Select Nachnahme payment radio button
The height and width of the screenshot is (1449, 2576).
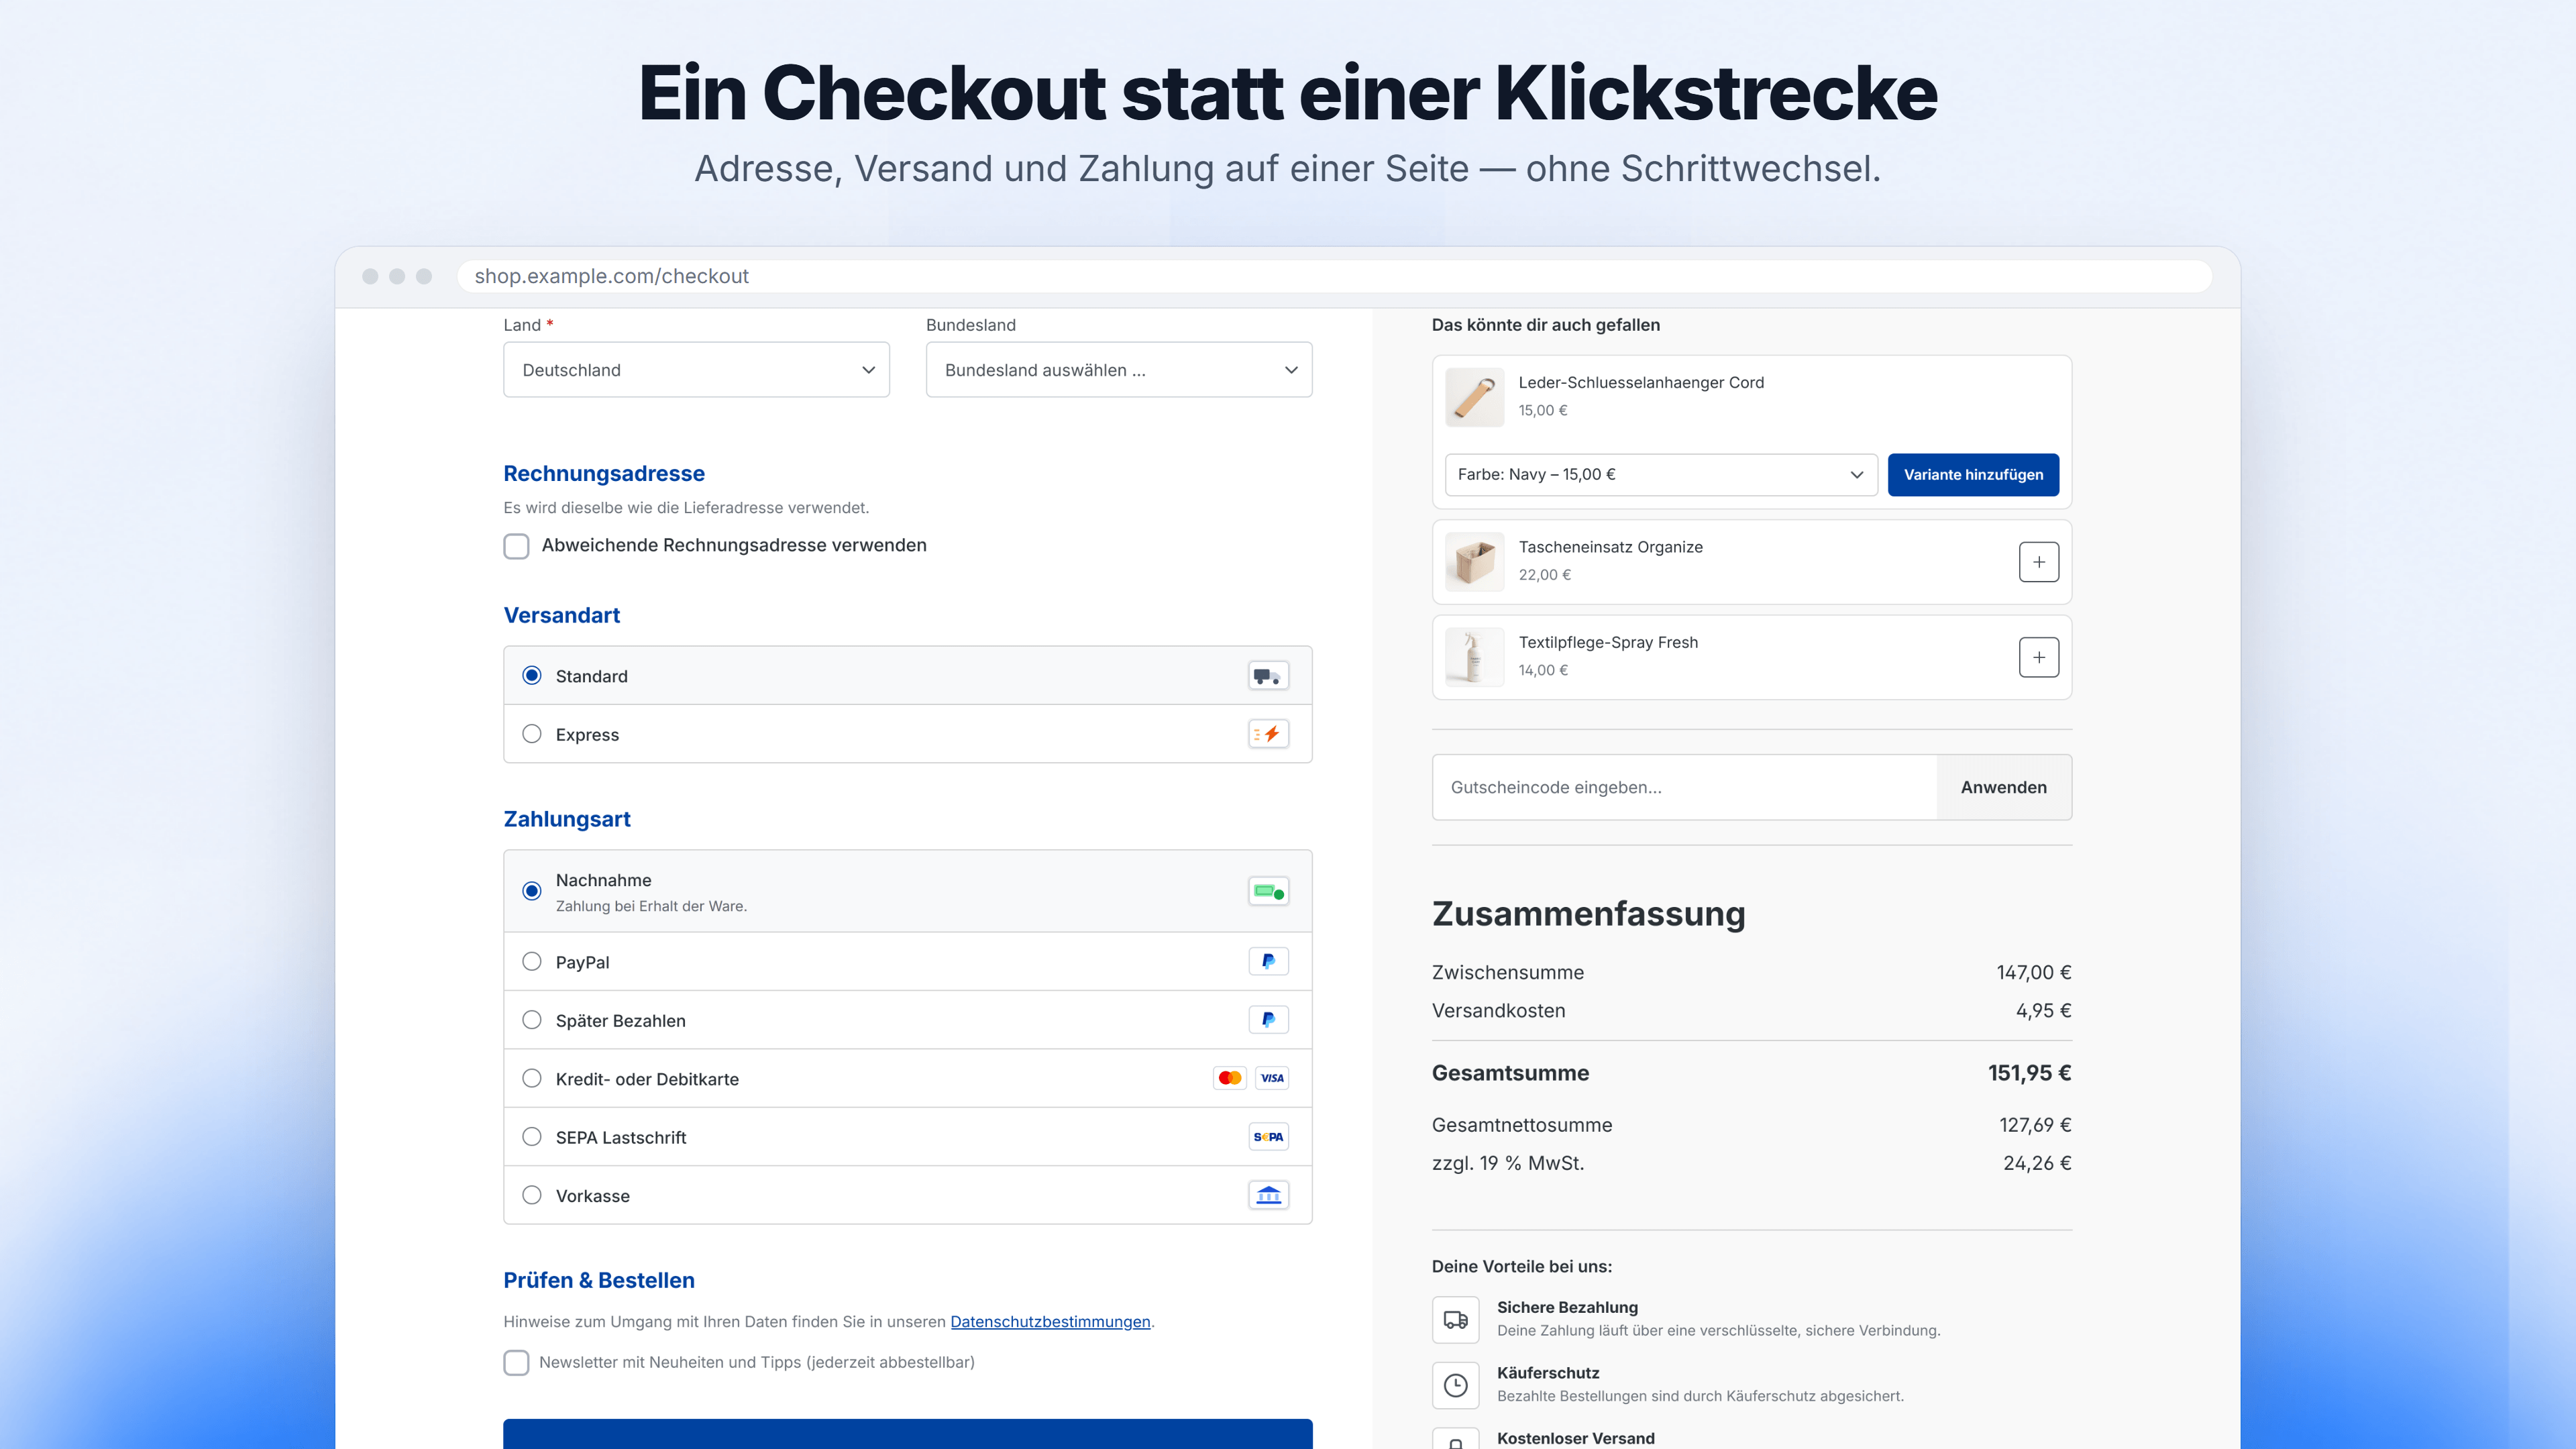coord(532,891)
